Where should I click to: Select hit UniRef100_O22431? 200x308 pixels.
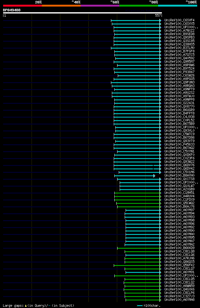click(179, 103)
